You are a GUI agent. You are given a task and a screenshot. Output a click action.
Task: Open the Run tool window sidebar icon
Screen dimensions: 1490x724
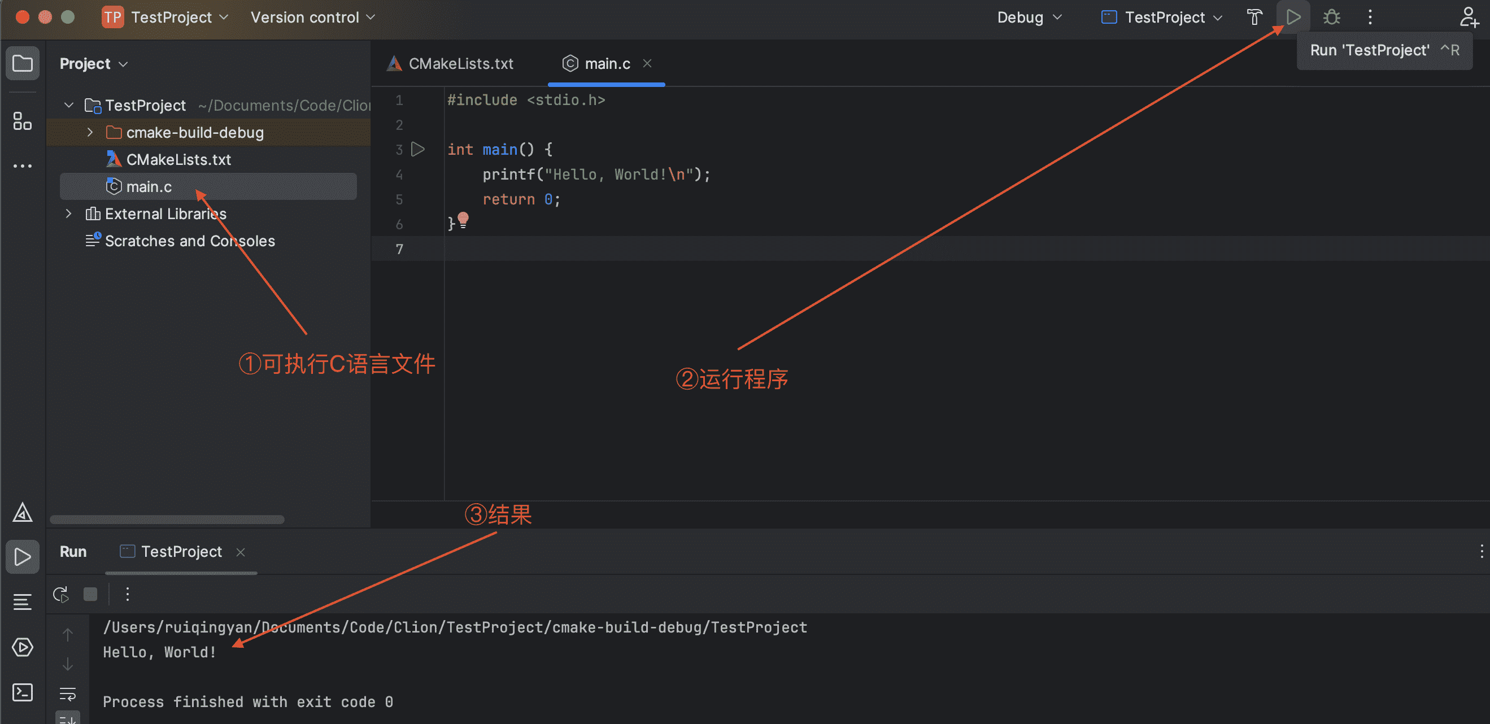(x=23, y=557)
